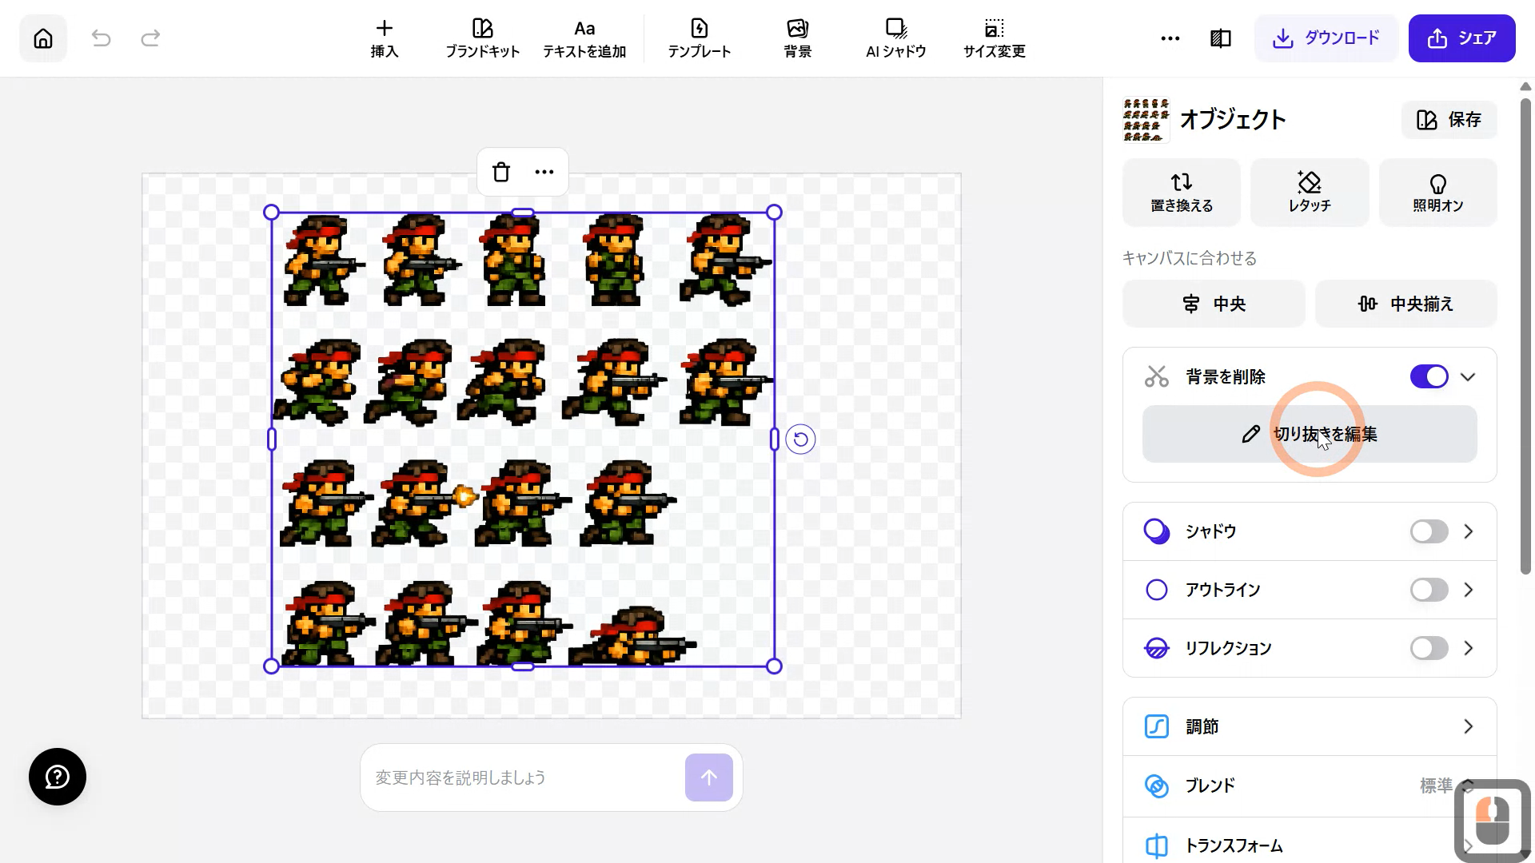
Task: Enable the リフレクション toggle
Action: pyautogui.click(x=1429, y=648)
